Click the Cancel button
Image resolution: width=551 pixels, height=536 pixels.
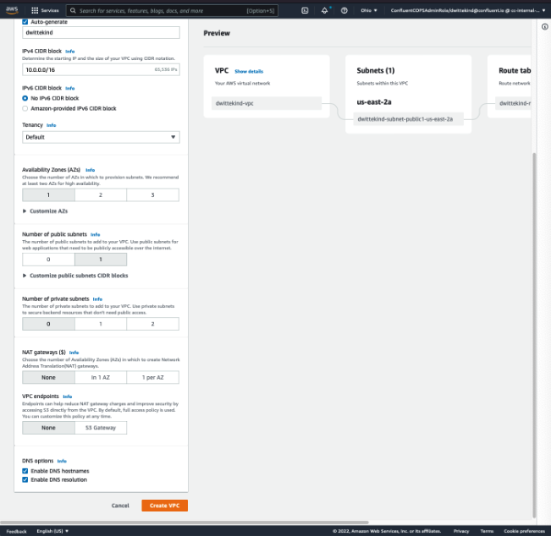tap(120, 506)
